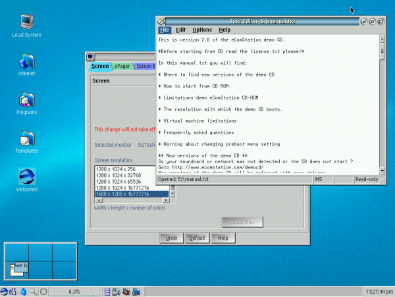The width and height of the screenshot is (395, 297).
Task: Open the Internet folder icon
Action: point(27,65)
